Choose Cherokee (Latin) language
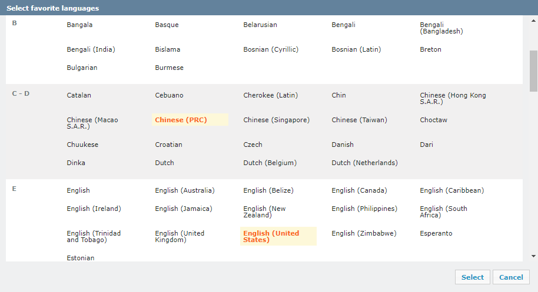Viewport: 538px width, 292px height. tap(270, 95)
